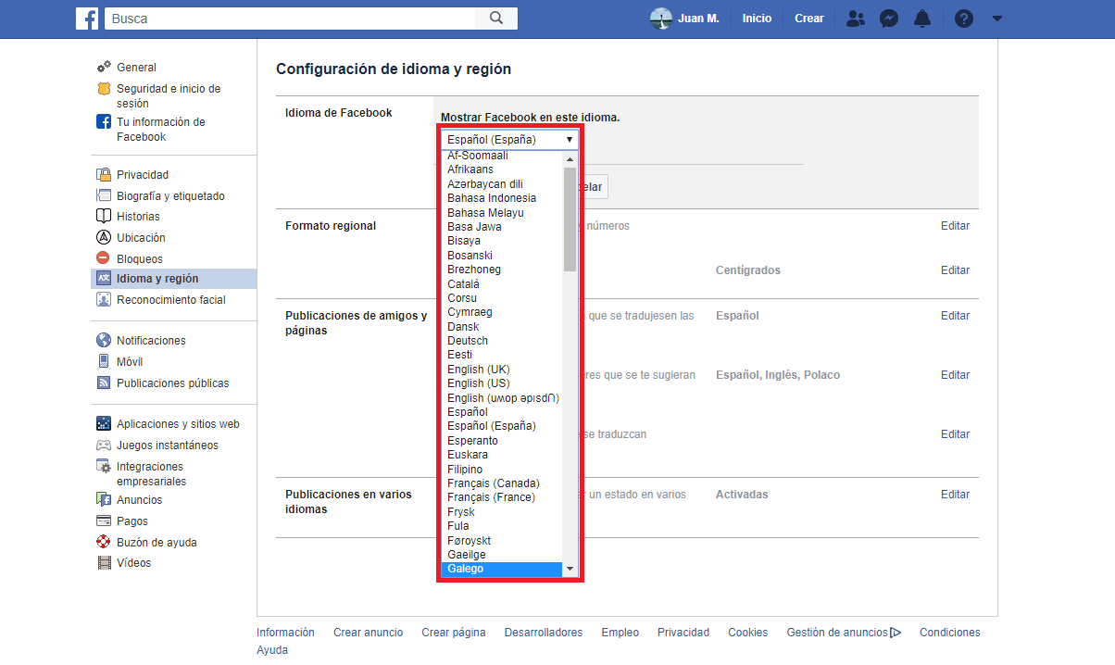The image size is (1115, 665).
Task: Click Integraciones empresariales icon
Action: pyautogui.click(x=104, y=467)
